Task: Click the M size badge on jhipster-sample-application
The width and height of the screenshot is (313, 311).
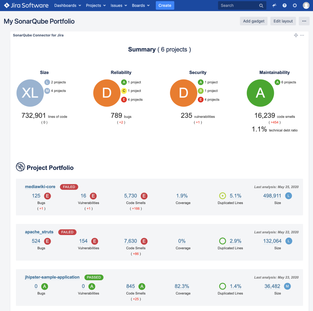Action: pyautogui.click(x=288, y=286)
